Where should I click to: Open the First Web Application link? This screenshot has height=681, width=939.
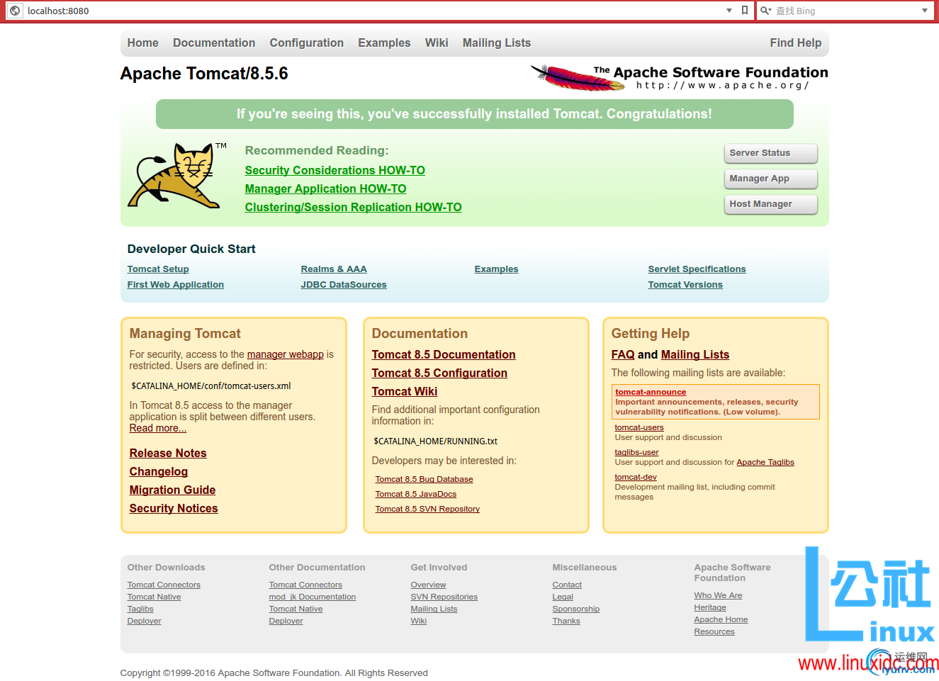click(x=176, y=285)
